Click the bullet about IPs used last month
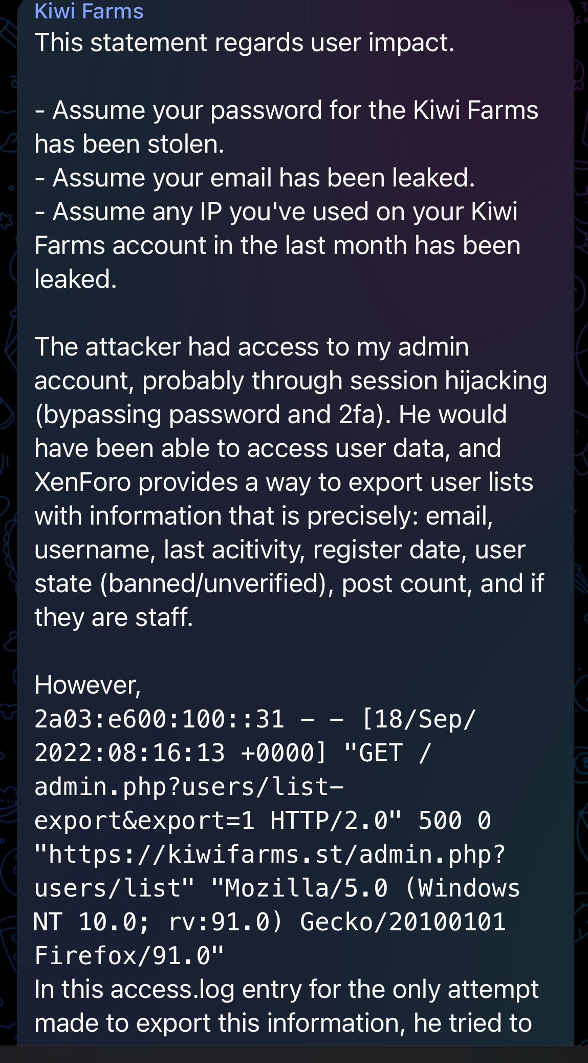The height and width of the screenshot is (1063, 588). pos(276,245)
